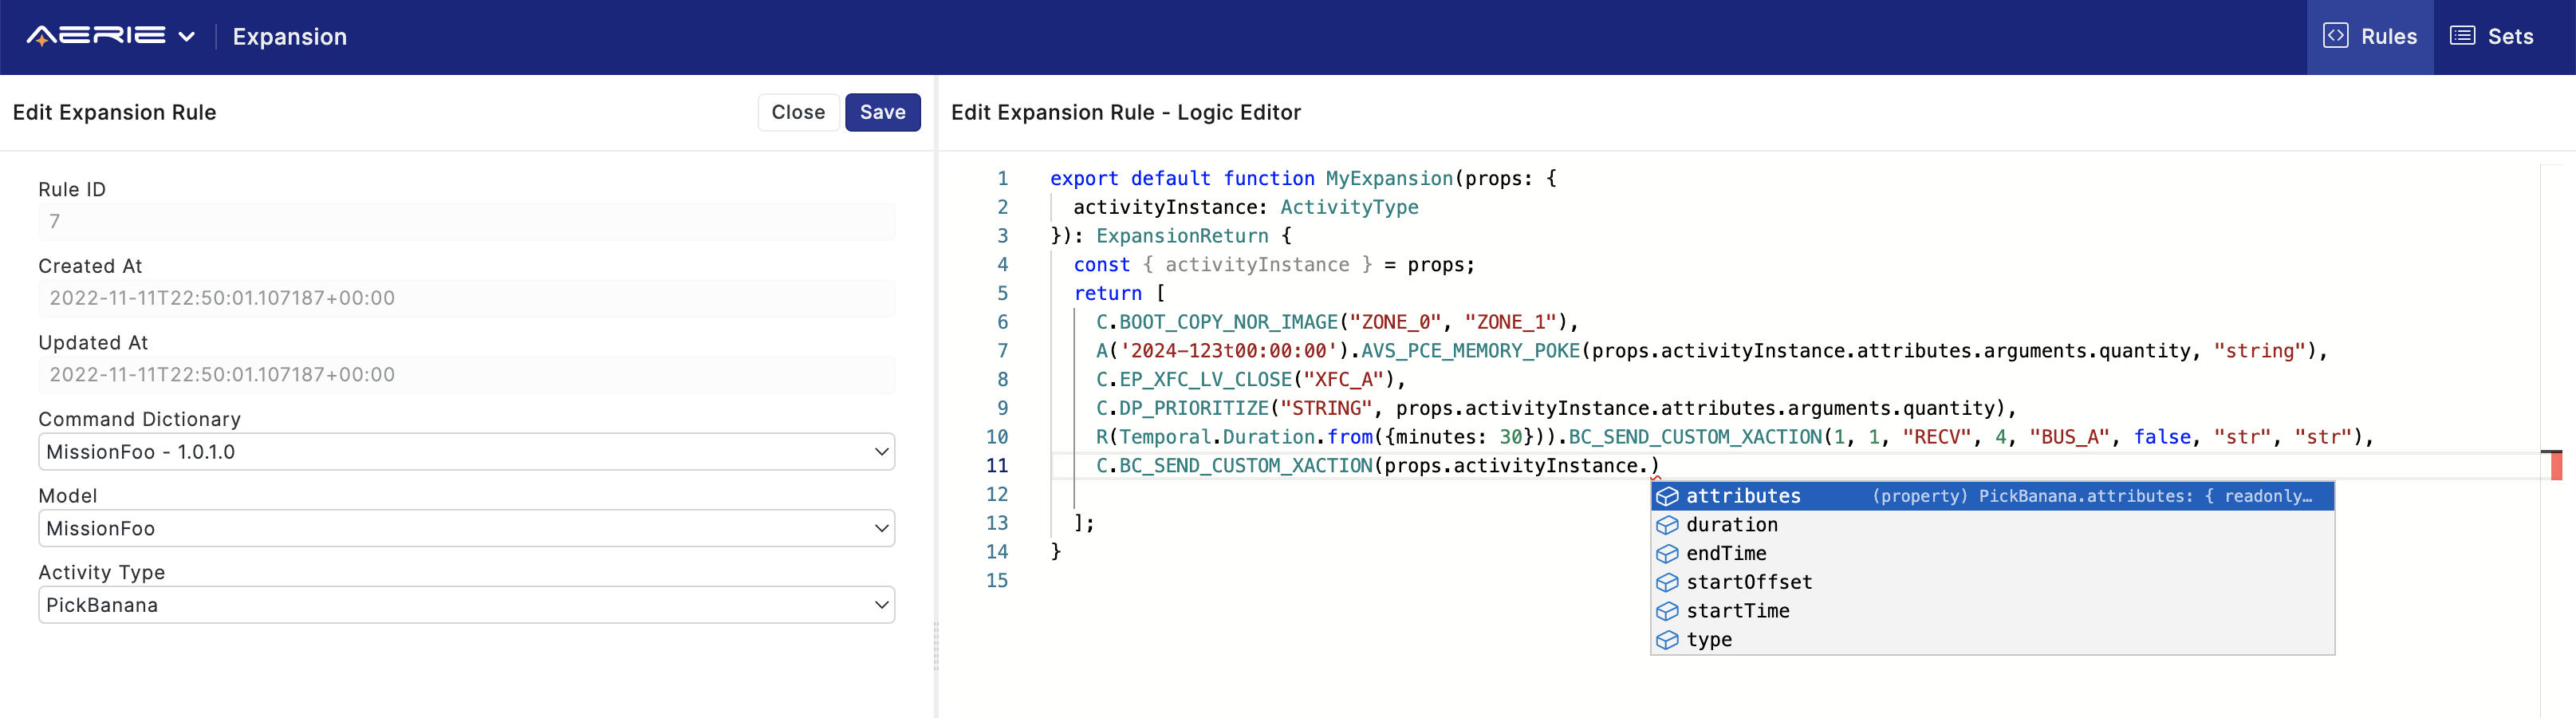Click the property icon beside type suggestion

tap(1667, 639)
